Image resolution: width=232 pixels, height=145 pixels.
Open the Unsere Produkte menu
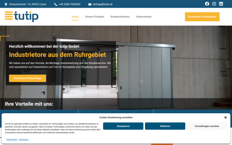tap(95, 17)
